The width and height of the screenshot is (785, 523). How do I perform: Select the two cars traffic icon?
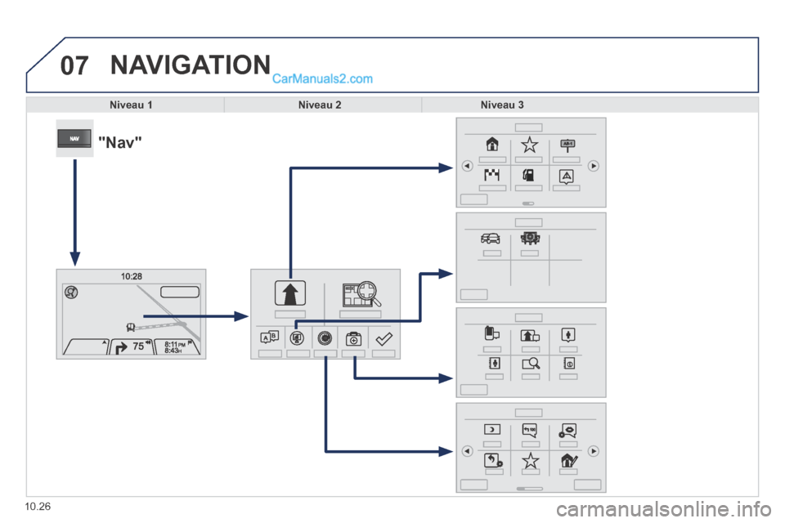[491, 239]
